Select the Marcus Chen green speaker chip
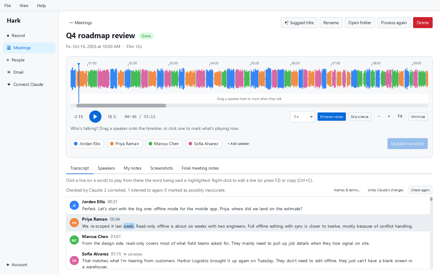 tap(164, 144)
